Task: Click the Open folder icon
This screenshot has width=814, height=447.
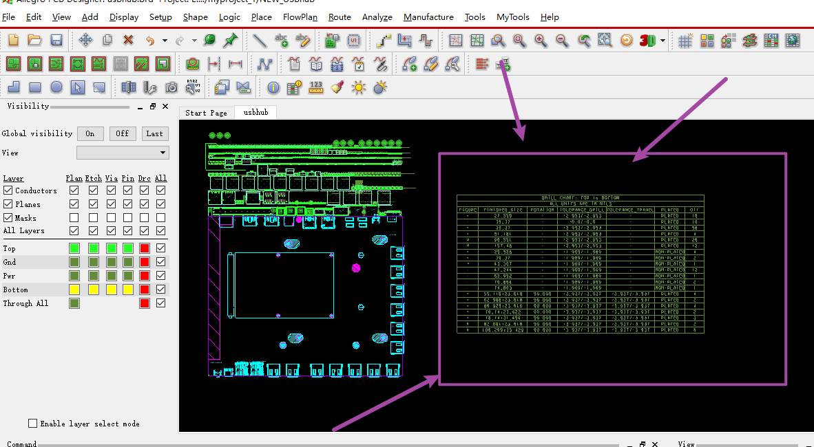Action: (x=35, y=40)
